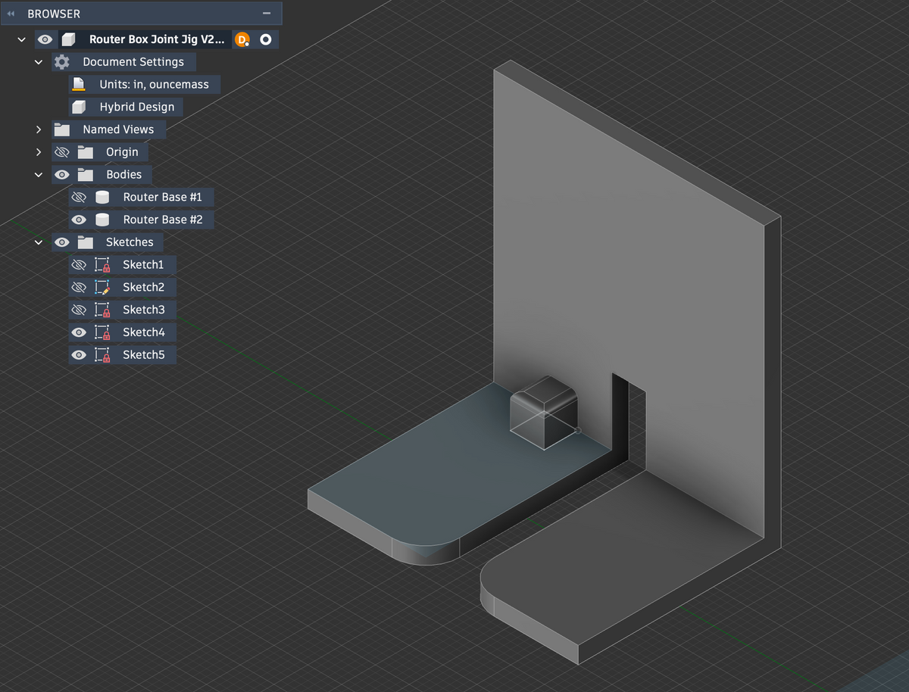Hide the Bodies folder contents
Screen dimensions: 909x692
click(x=62, y=175)
